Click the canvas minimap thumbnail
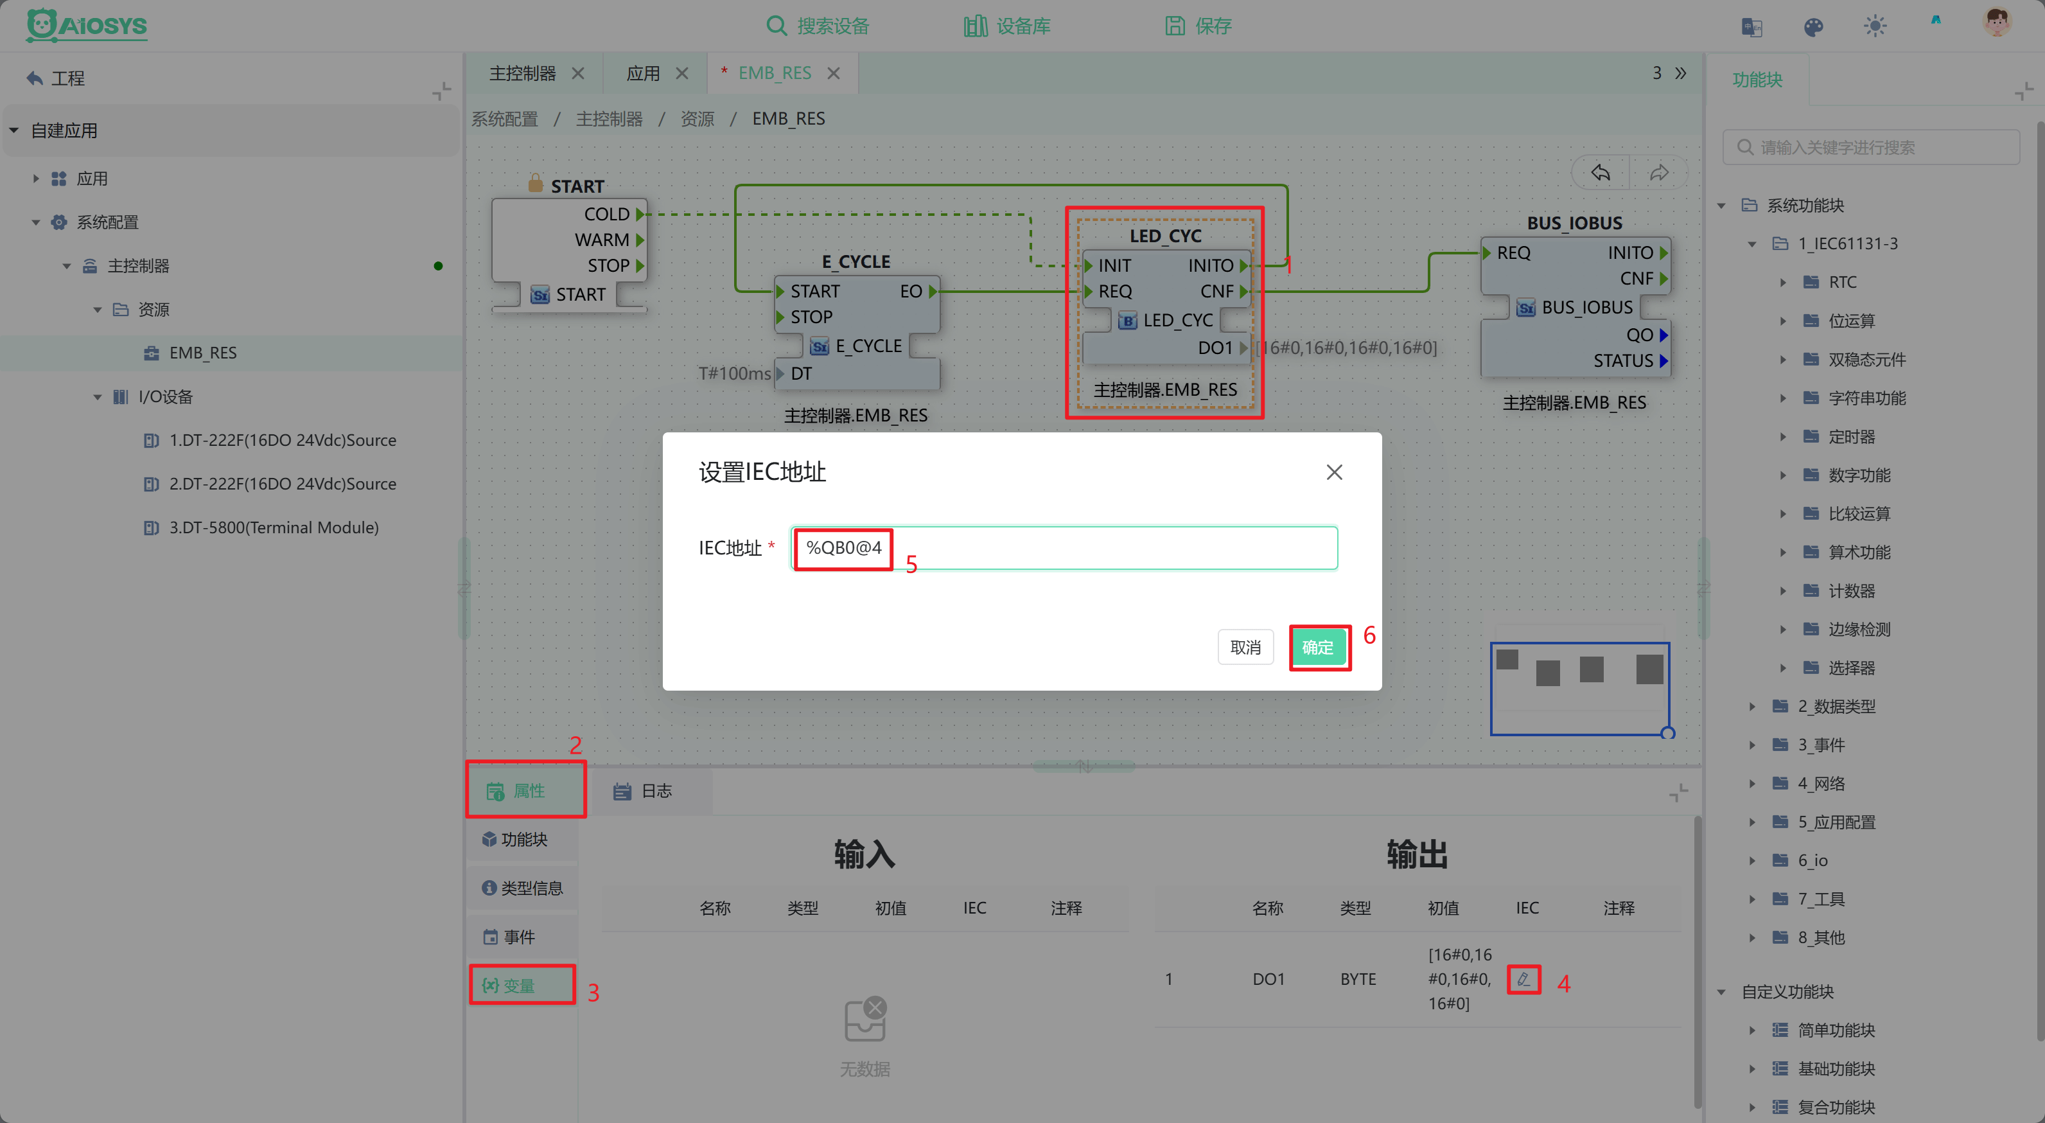This screenshot has width=2045, height=1123. [1580, 689]
